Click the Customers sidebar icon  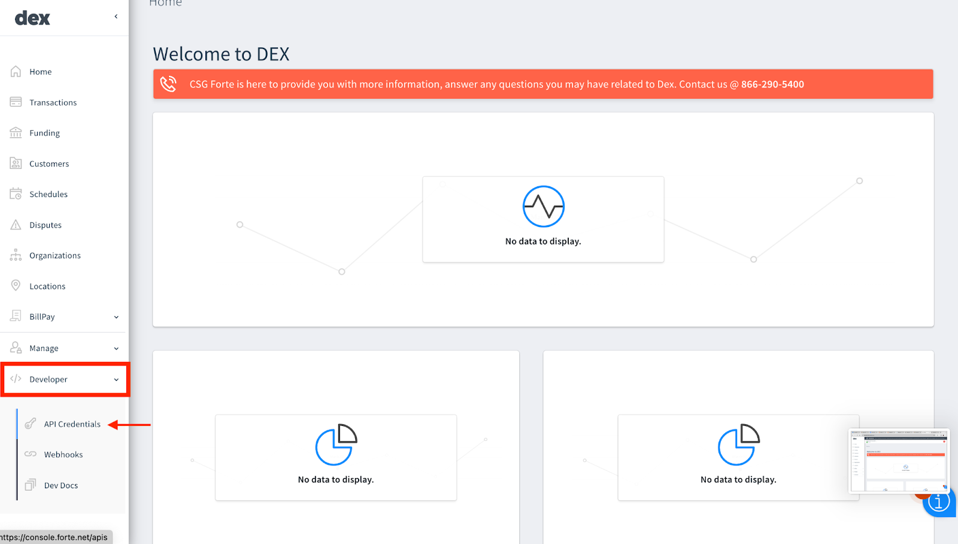[x=16, y=163]
